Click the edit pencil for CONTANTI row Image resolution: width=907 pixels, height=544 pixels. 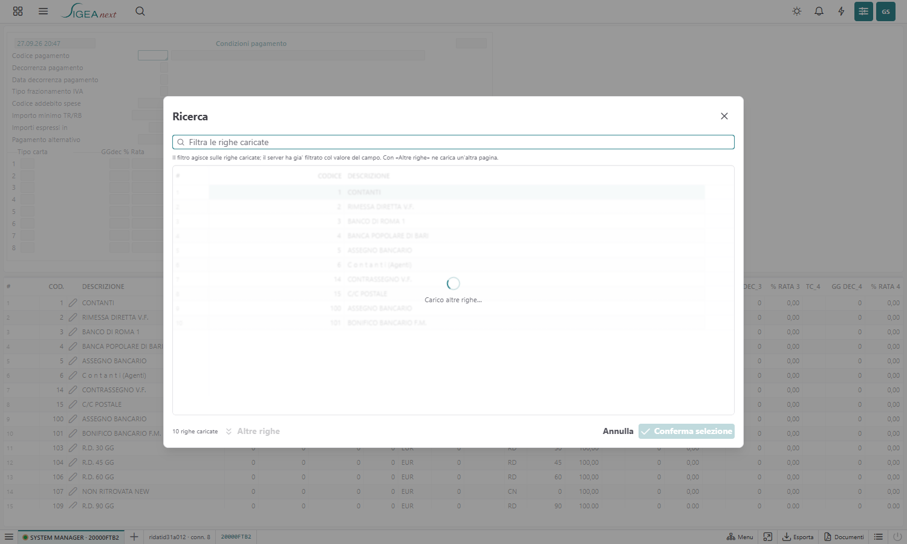73,303
